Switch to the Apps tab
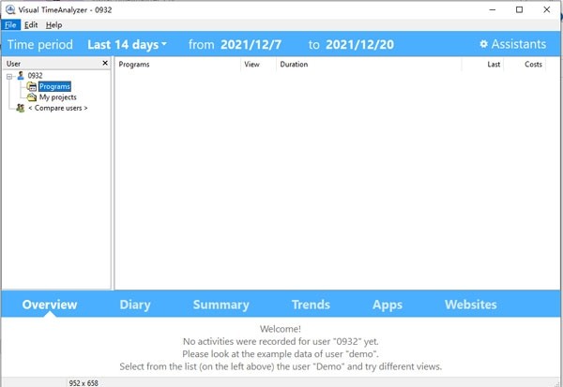Screen dimensions: 563x387 [388, 305]
